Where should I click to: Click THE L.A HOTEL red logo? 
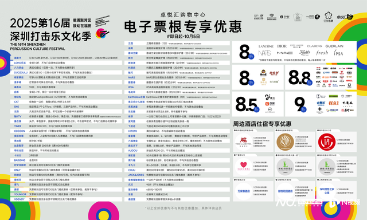click(x=243, y=142)
